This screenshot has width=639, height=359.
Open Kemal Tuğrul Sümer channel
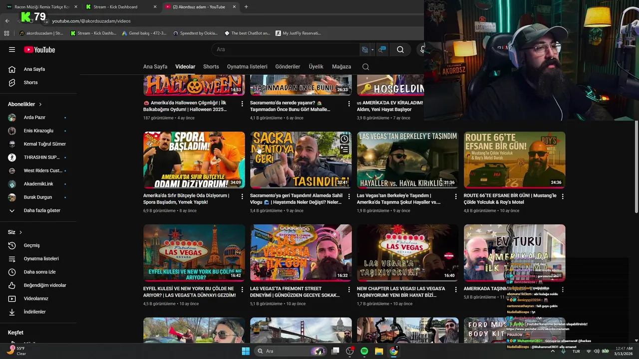pyautogui.click(x=38, y=144)
